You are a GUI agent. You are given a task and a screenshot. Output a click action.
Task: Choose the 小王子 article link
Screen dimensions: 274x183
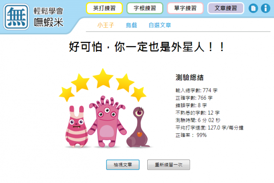[106, 25]
